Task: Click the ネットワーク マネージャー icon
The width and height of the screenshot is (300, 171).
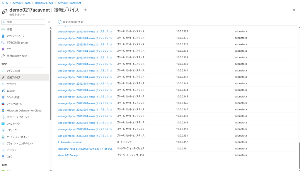Action: pos(3,117)
